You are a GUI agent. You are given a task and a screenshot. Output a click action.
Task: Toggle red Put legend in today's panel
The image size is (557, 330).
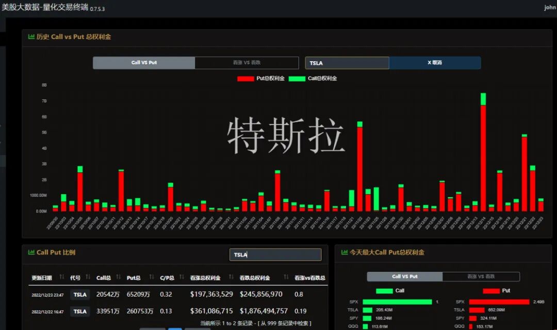(491, 291)
